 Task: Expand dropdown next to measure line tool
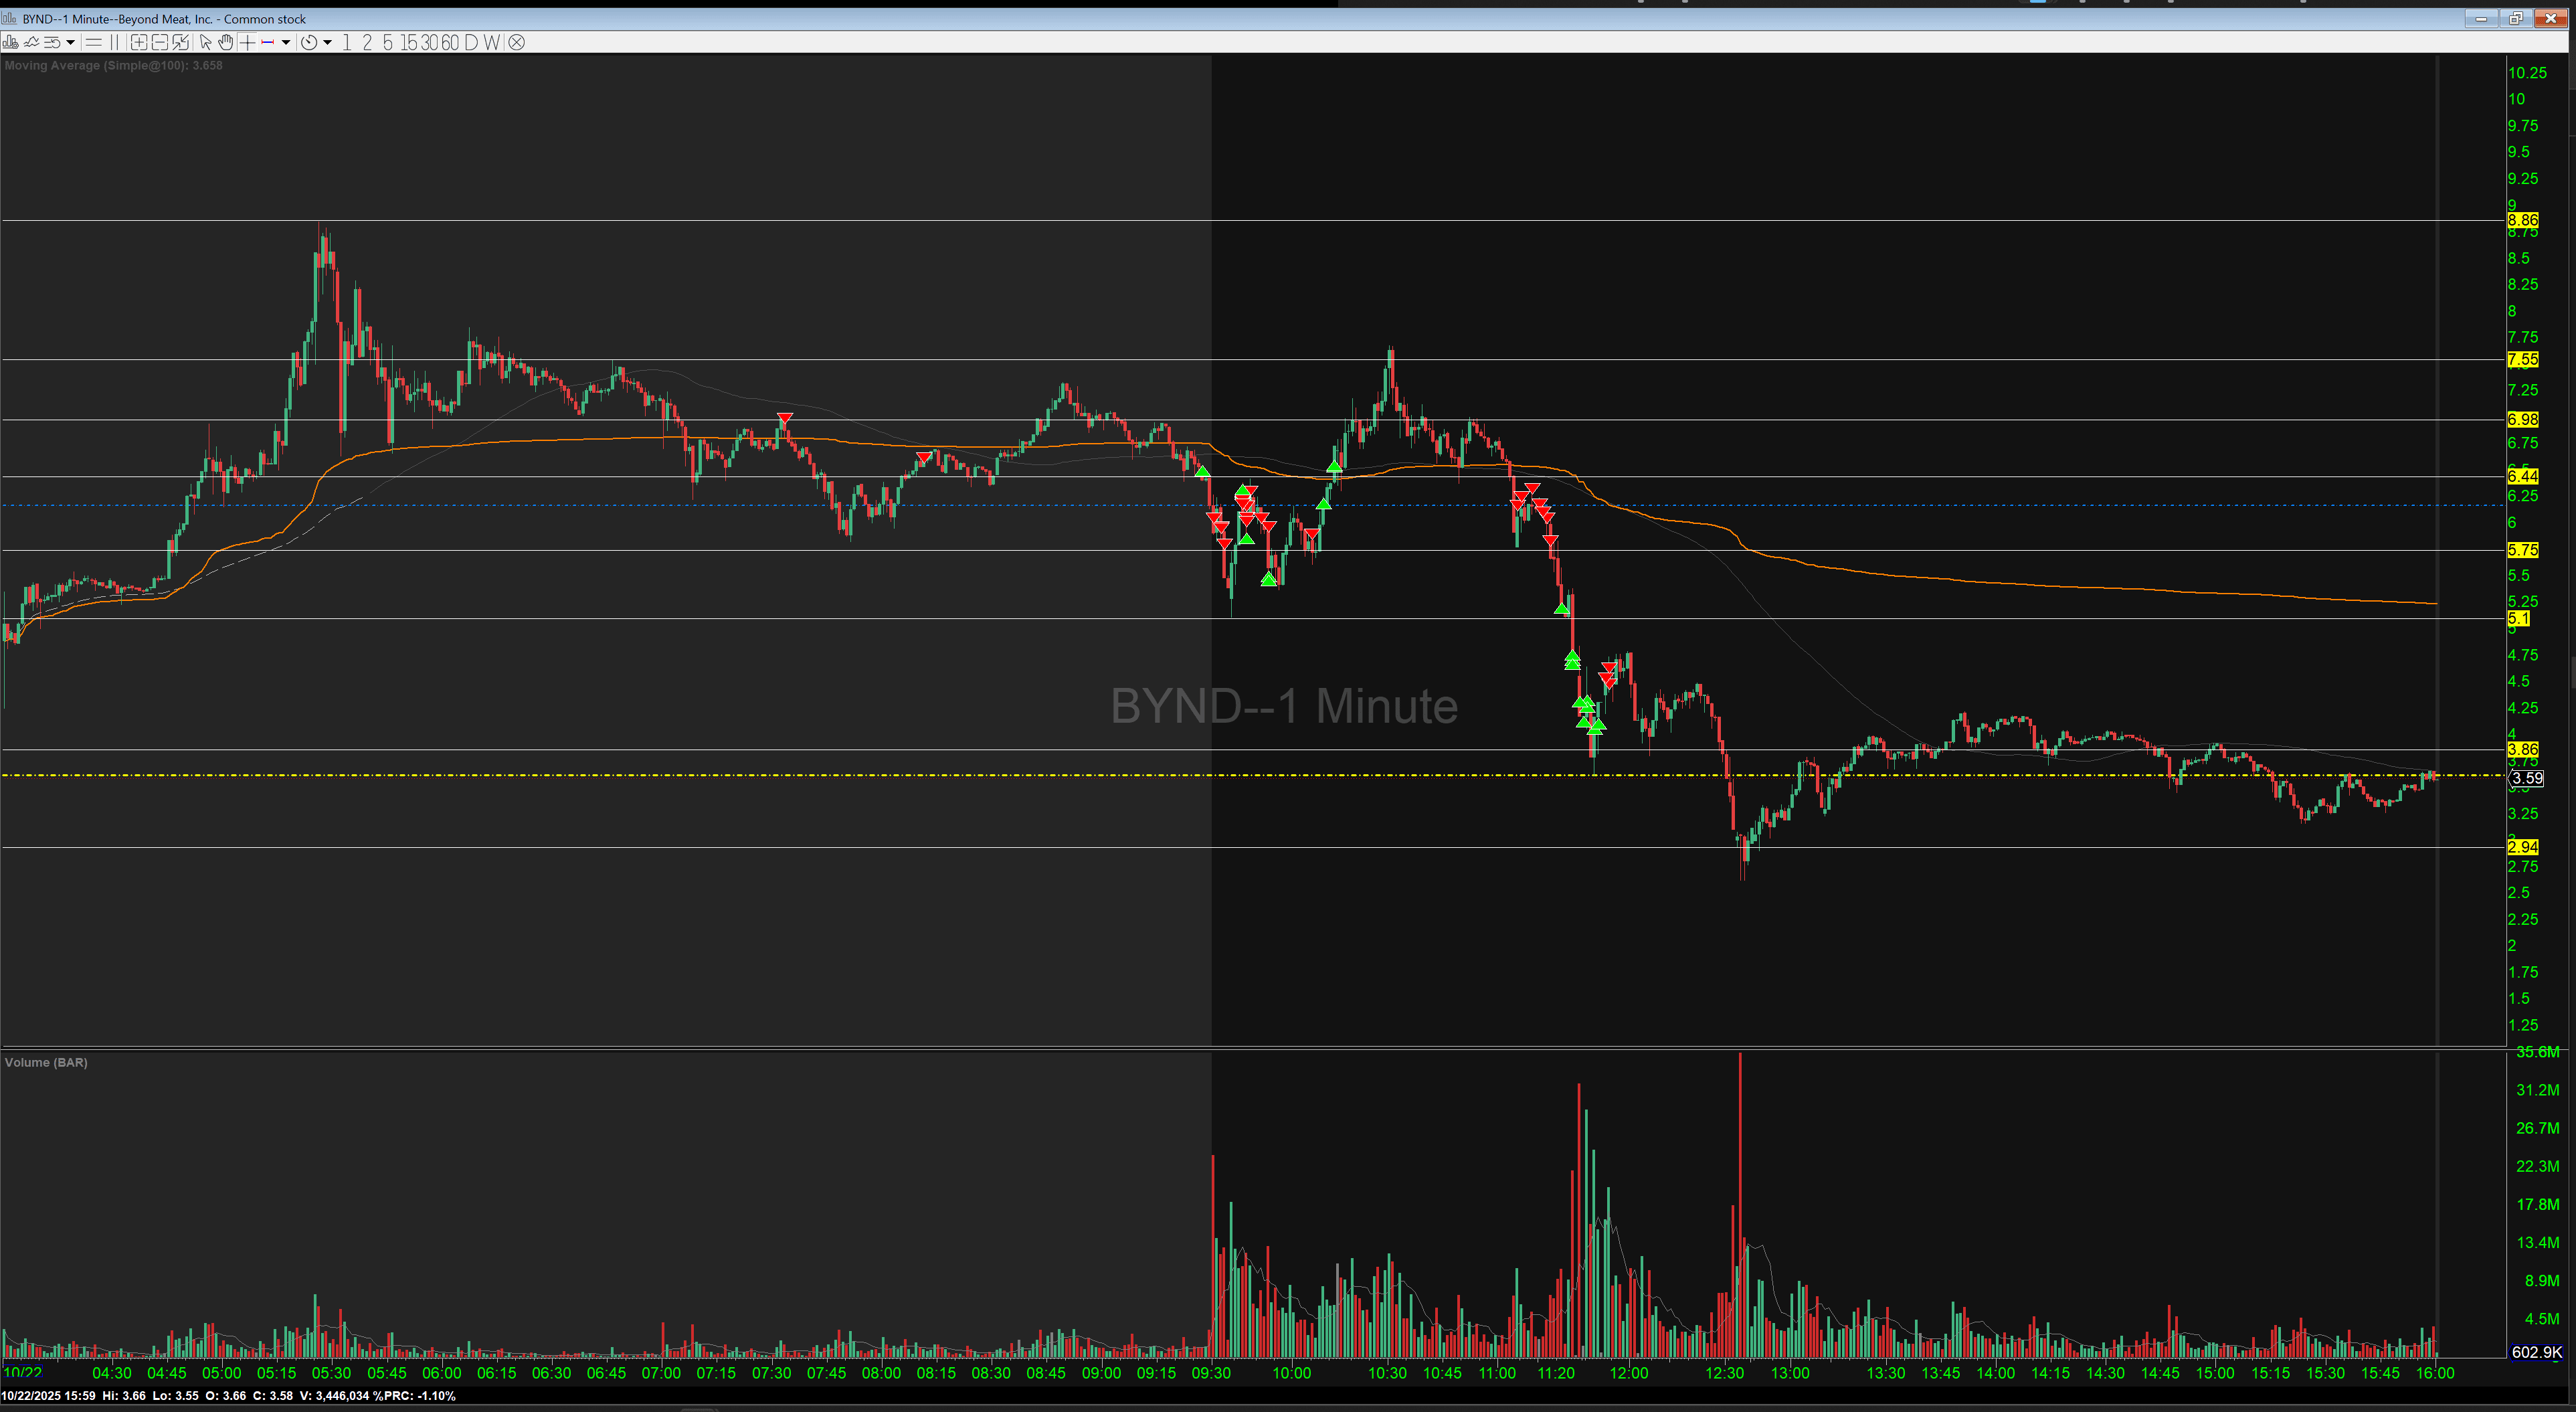(286, 42)
